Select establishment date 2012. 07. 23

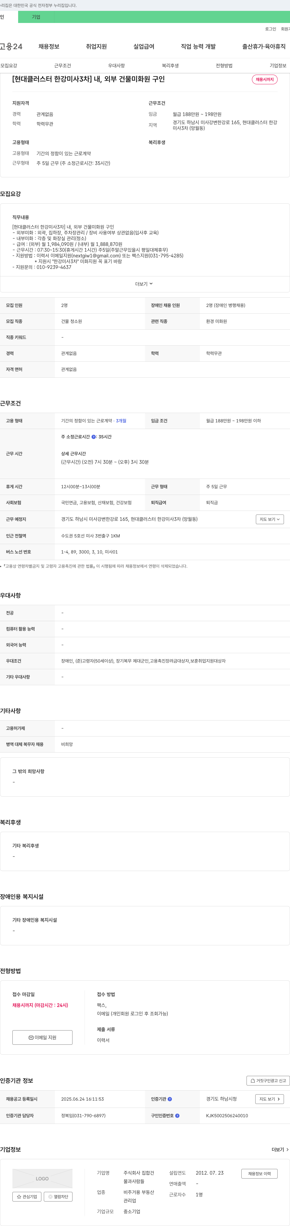[x=210, y=1173]
